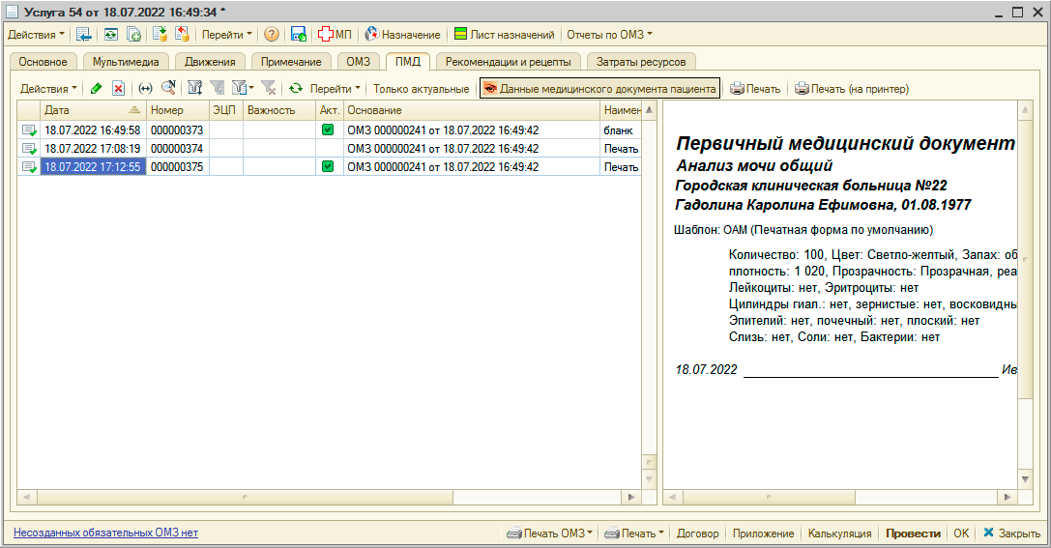The height and width of the screenshot is (548, 1051).
Task: Click the refresh list green arrows icon
Action: [296, 89]
